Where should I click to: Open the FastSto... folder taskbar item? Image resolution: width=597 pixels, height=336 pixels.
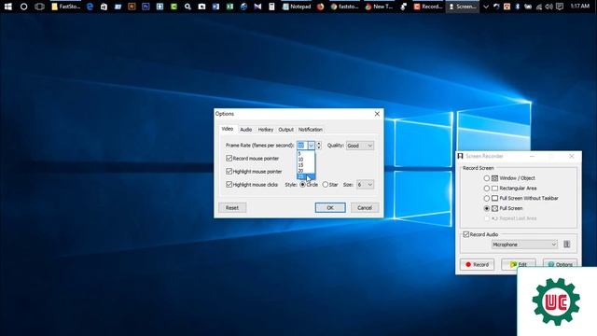(66, 7)
